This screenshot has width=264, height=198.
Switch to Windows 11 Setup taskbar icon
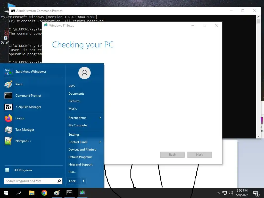pyautogui.click(x=82, y=193)
